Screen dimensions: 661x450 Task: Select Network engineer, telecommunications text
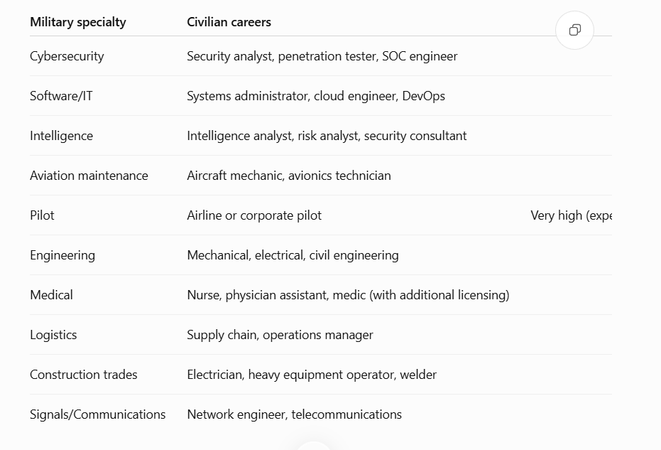point(294,414)
